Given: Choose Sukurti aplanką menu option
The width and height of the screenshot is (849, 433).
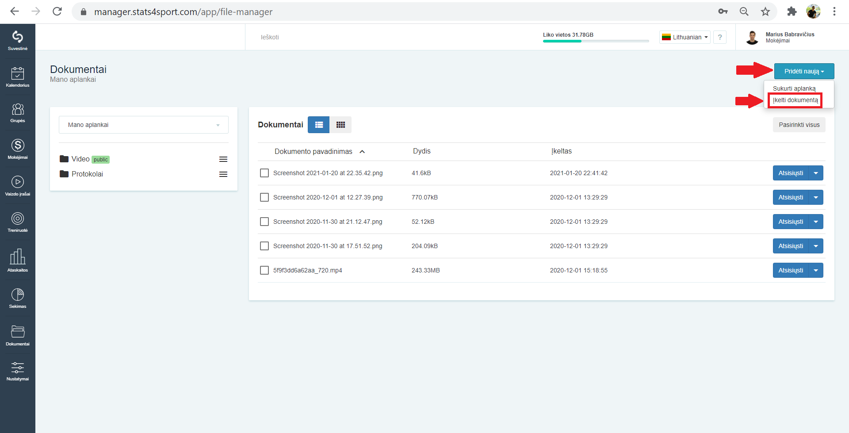Looking at the screenshot, I should 794,88.
